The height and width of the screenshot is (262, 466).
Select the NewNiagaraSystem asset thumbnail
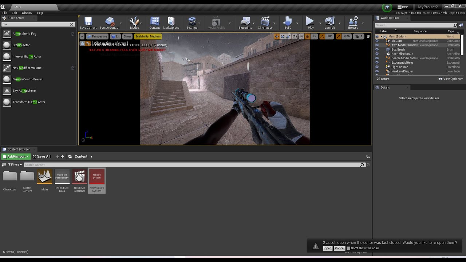click(97, 176)
